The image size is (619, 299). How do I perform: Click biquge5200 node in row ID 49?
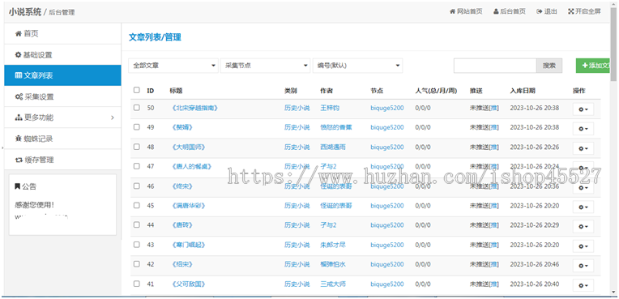[387, 127]
